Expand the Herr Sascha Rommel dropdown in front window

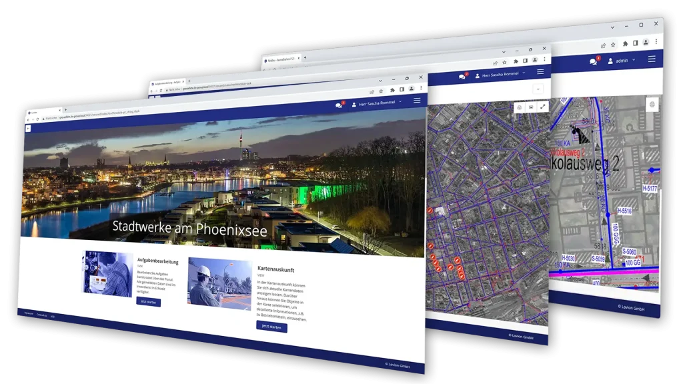[377, 103]
